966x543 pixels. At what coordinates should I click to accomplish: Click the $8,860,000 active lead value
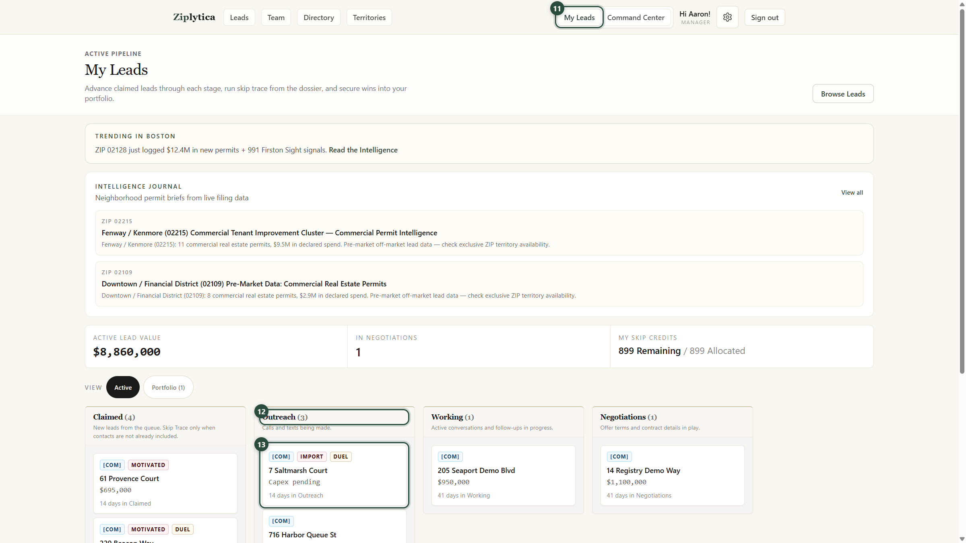[x=127, y=352]
